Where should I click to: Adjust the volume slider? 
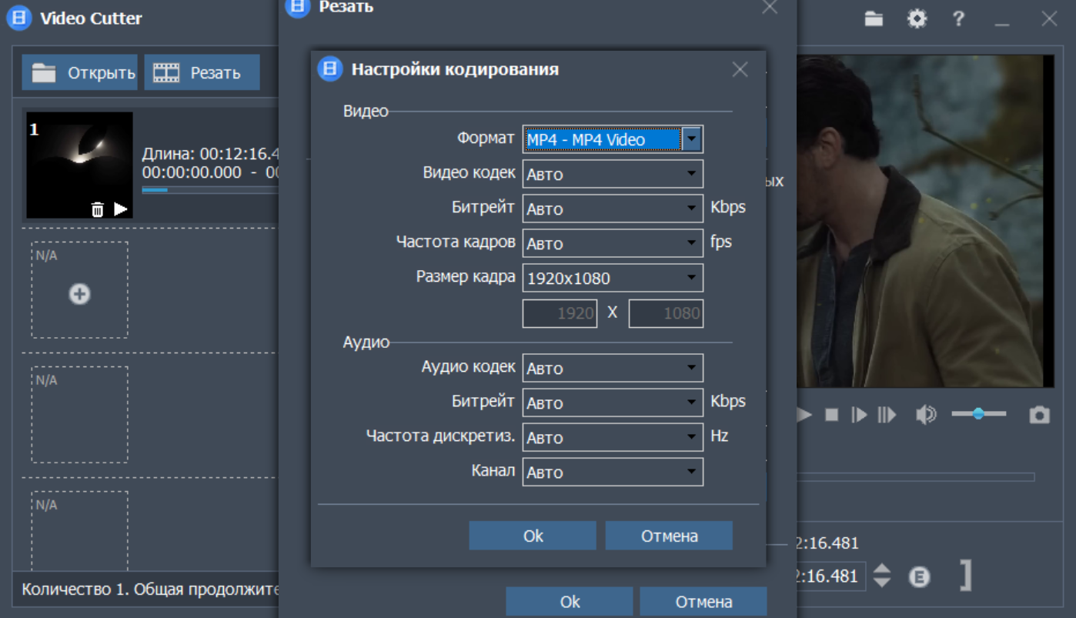click(978, 414)
